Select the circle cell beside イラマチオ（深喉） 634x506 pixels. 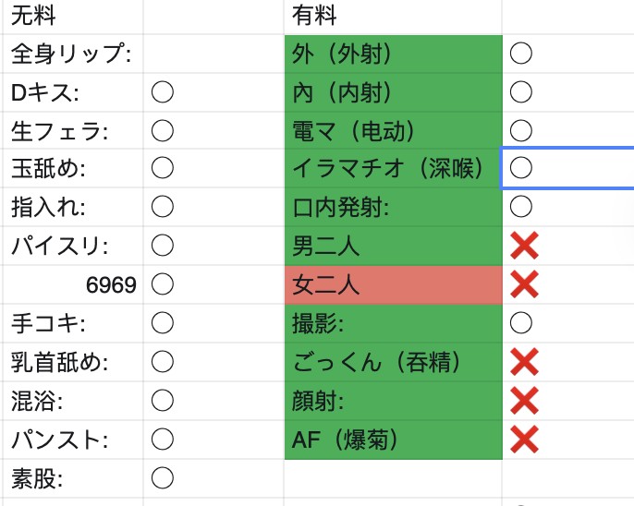[x=567, y=168]
